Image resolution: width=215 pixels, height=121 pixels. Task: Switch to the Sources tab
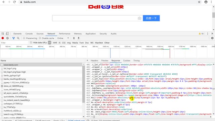tap(40, 34)
